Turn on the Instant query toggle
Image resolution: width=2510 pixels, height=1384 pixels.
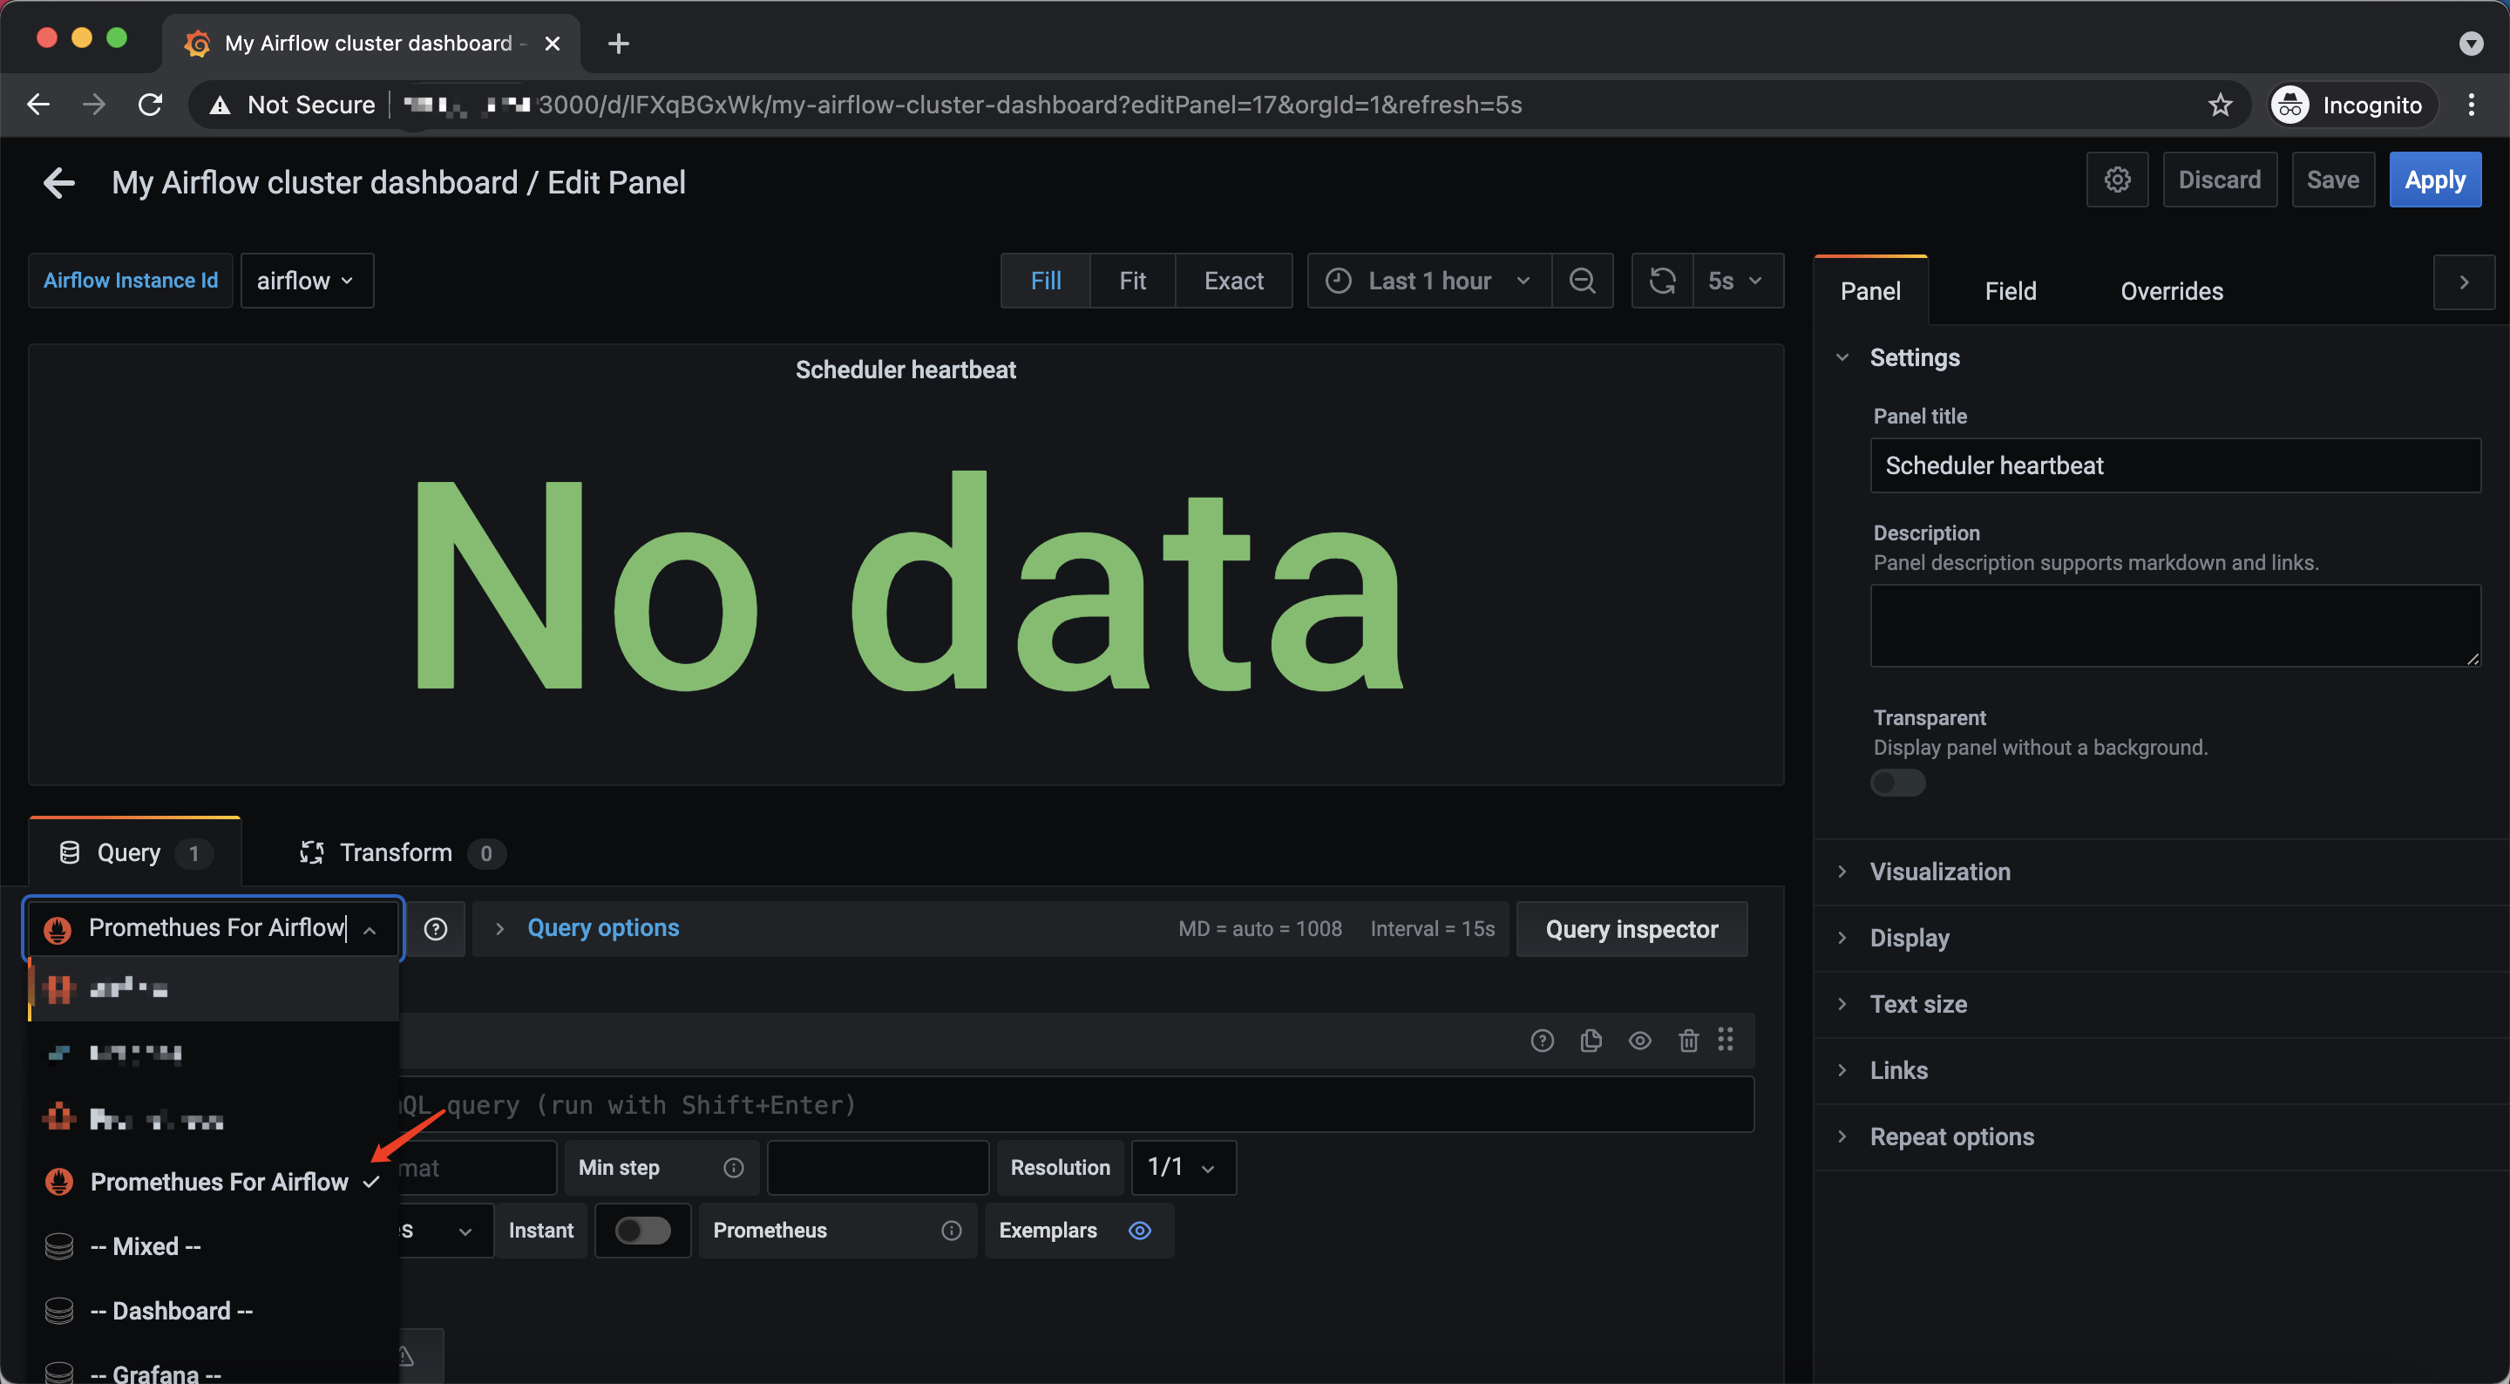coord(642,1230)
